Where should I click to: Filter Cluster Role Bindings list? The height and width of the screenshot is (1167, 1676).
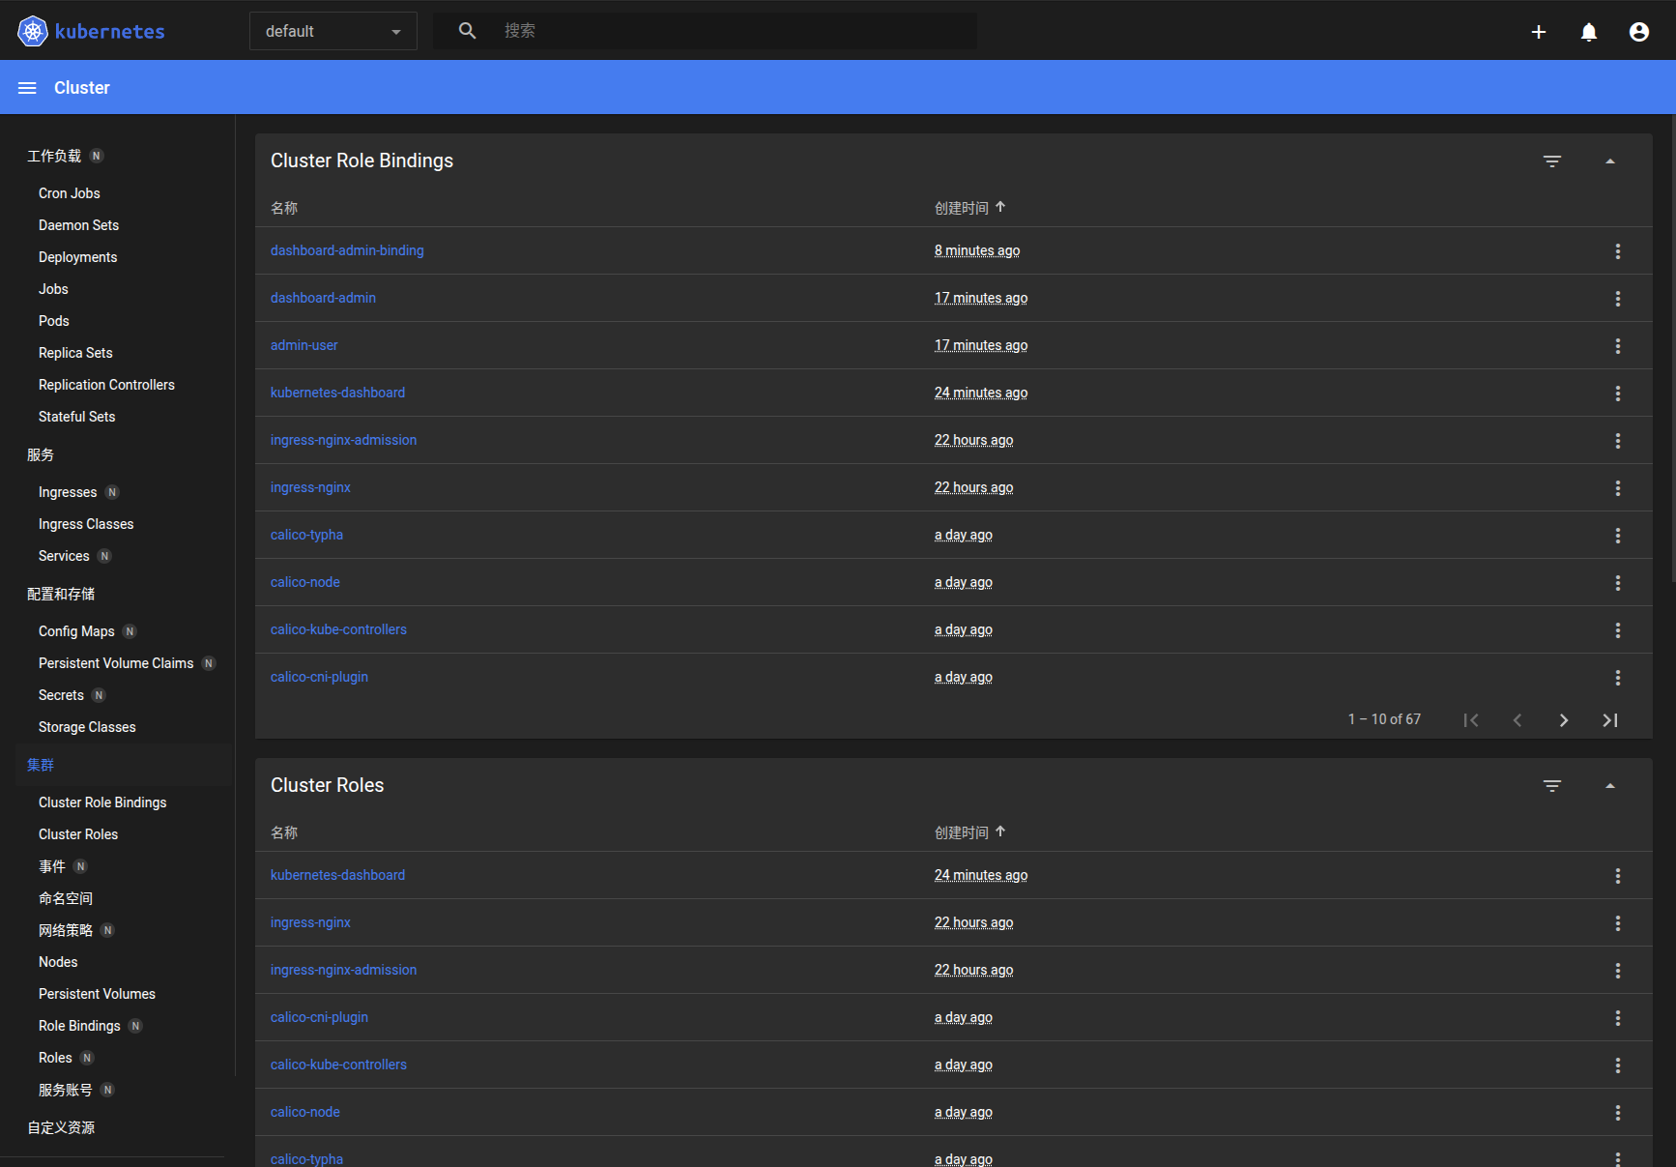pyautogui.click(x=1552, y=161)
